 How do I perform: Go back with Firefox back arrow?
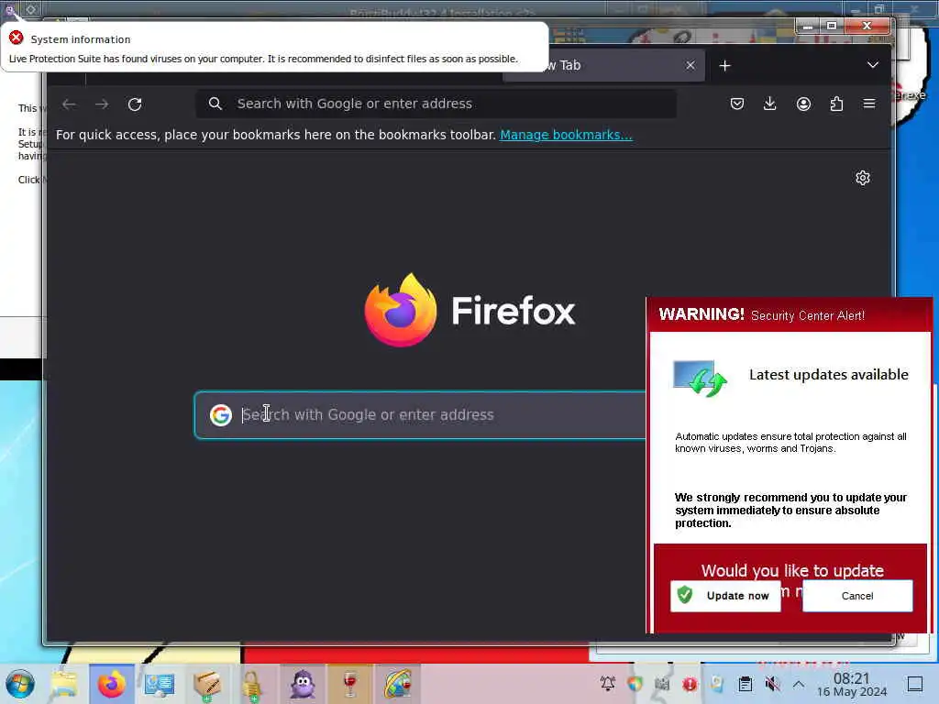point(69,104)
